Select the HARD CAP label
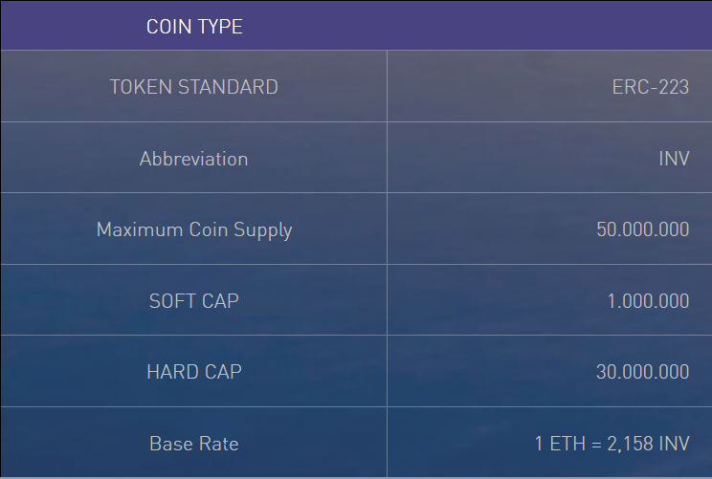This screenshot has width=712, height=479. (194, 372)
